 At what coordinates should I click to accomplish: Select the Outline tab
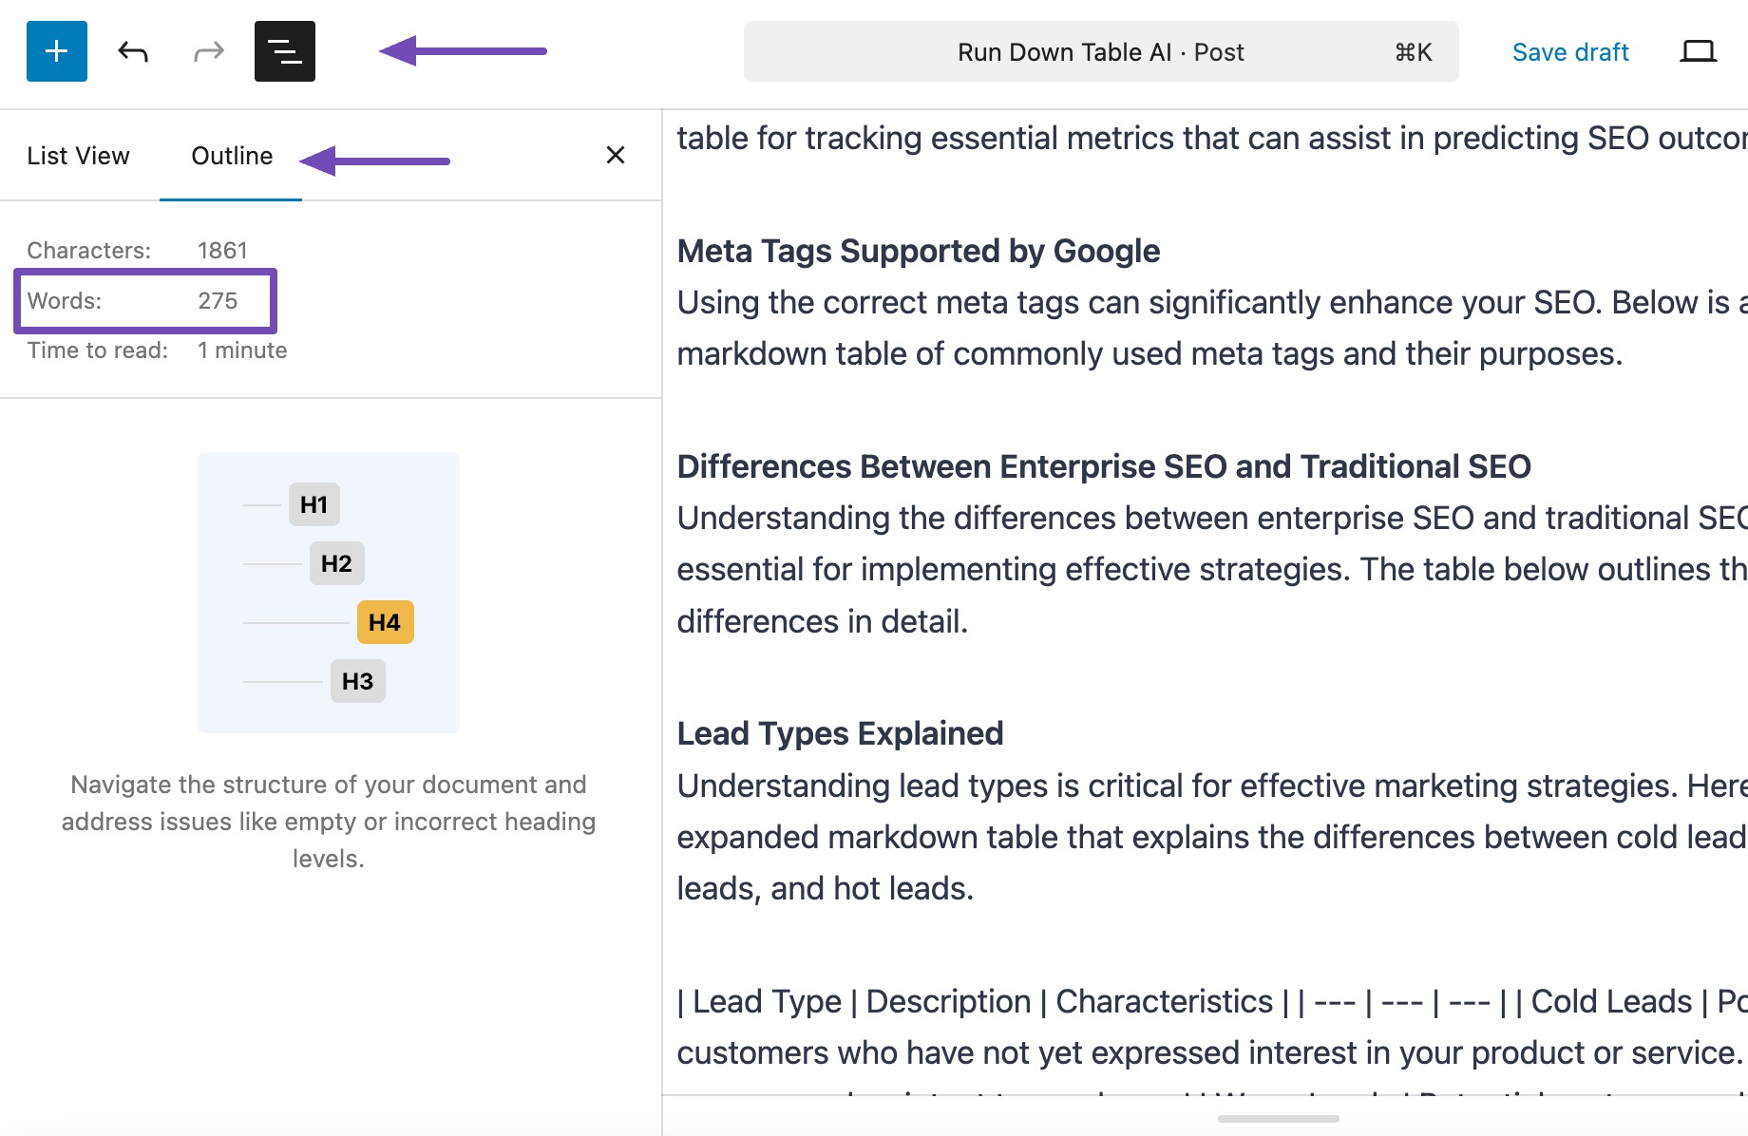click(232, 156)
